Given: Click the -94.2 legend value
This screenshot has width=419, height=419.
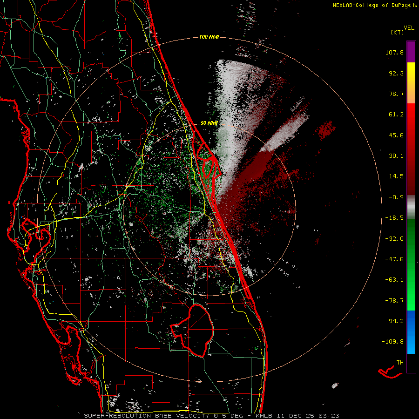Looking at the screenshot, I should click(394, 321).
